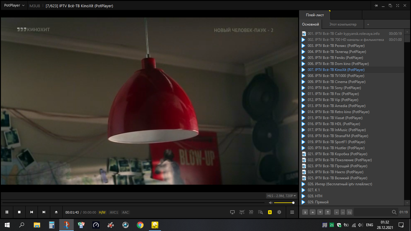The width and height of the screenshot is (411, 231).
Task: Go to the previous playlist item
Action: (32, 212)
